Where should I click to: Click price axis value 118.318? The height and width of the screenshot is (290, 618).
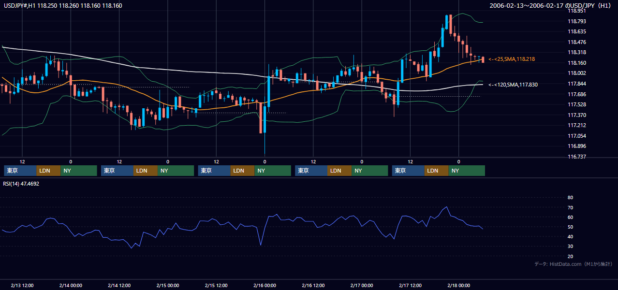click(x=576, y=52)
